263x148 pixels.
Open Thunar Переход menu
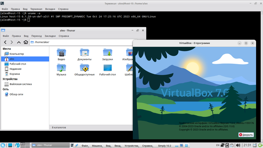pos(37,36)
